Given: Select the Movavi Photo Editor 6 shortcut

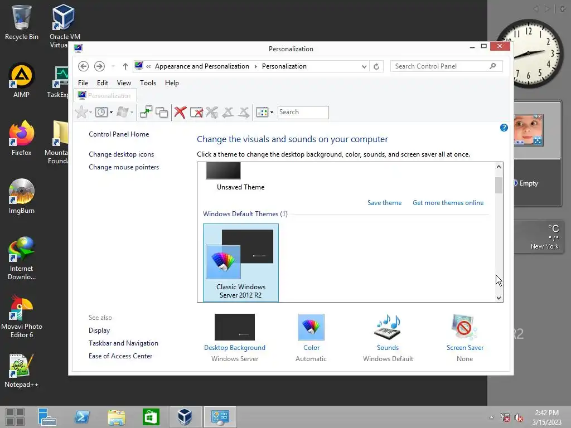Looking at the screenshot, I should [x=22, y=316].
